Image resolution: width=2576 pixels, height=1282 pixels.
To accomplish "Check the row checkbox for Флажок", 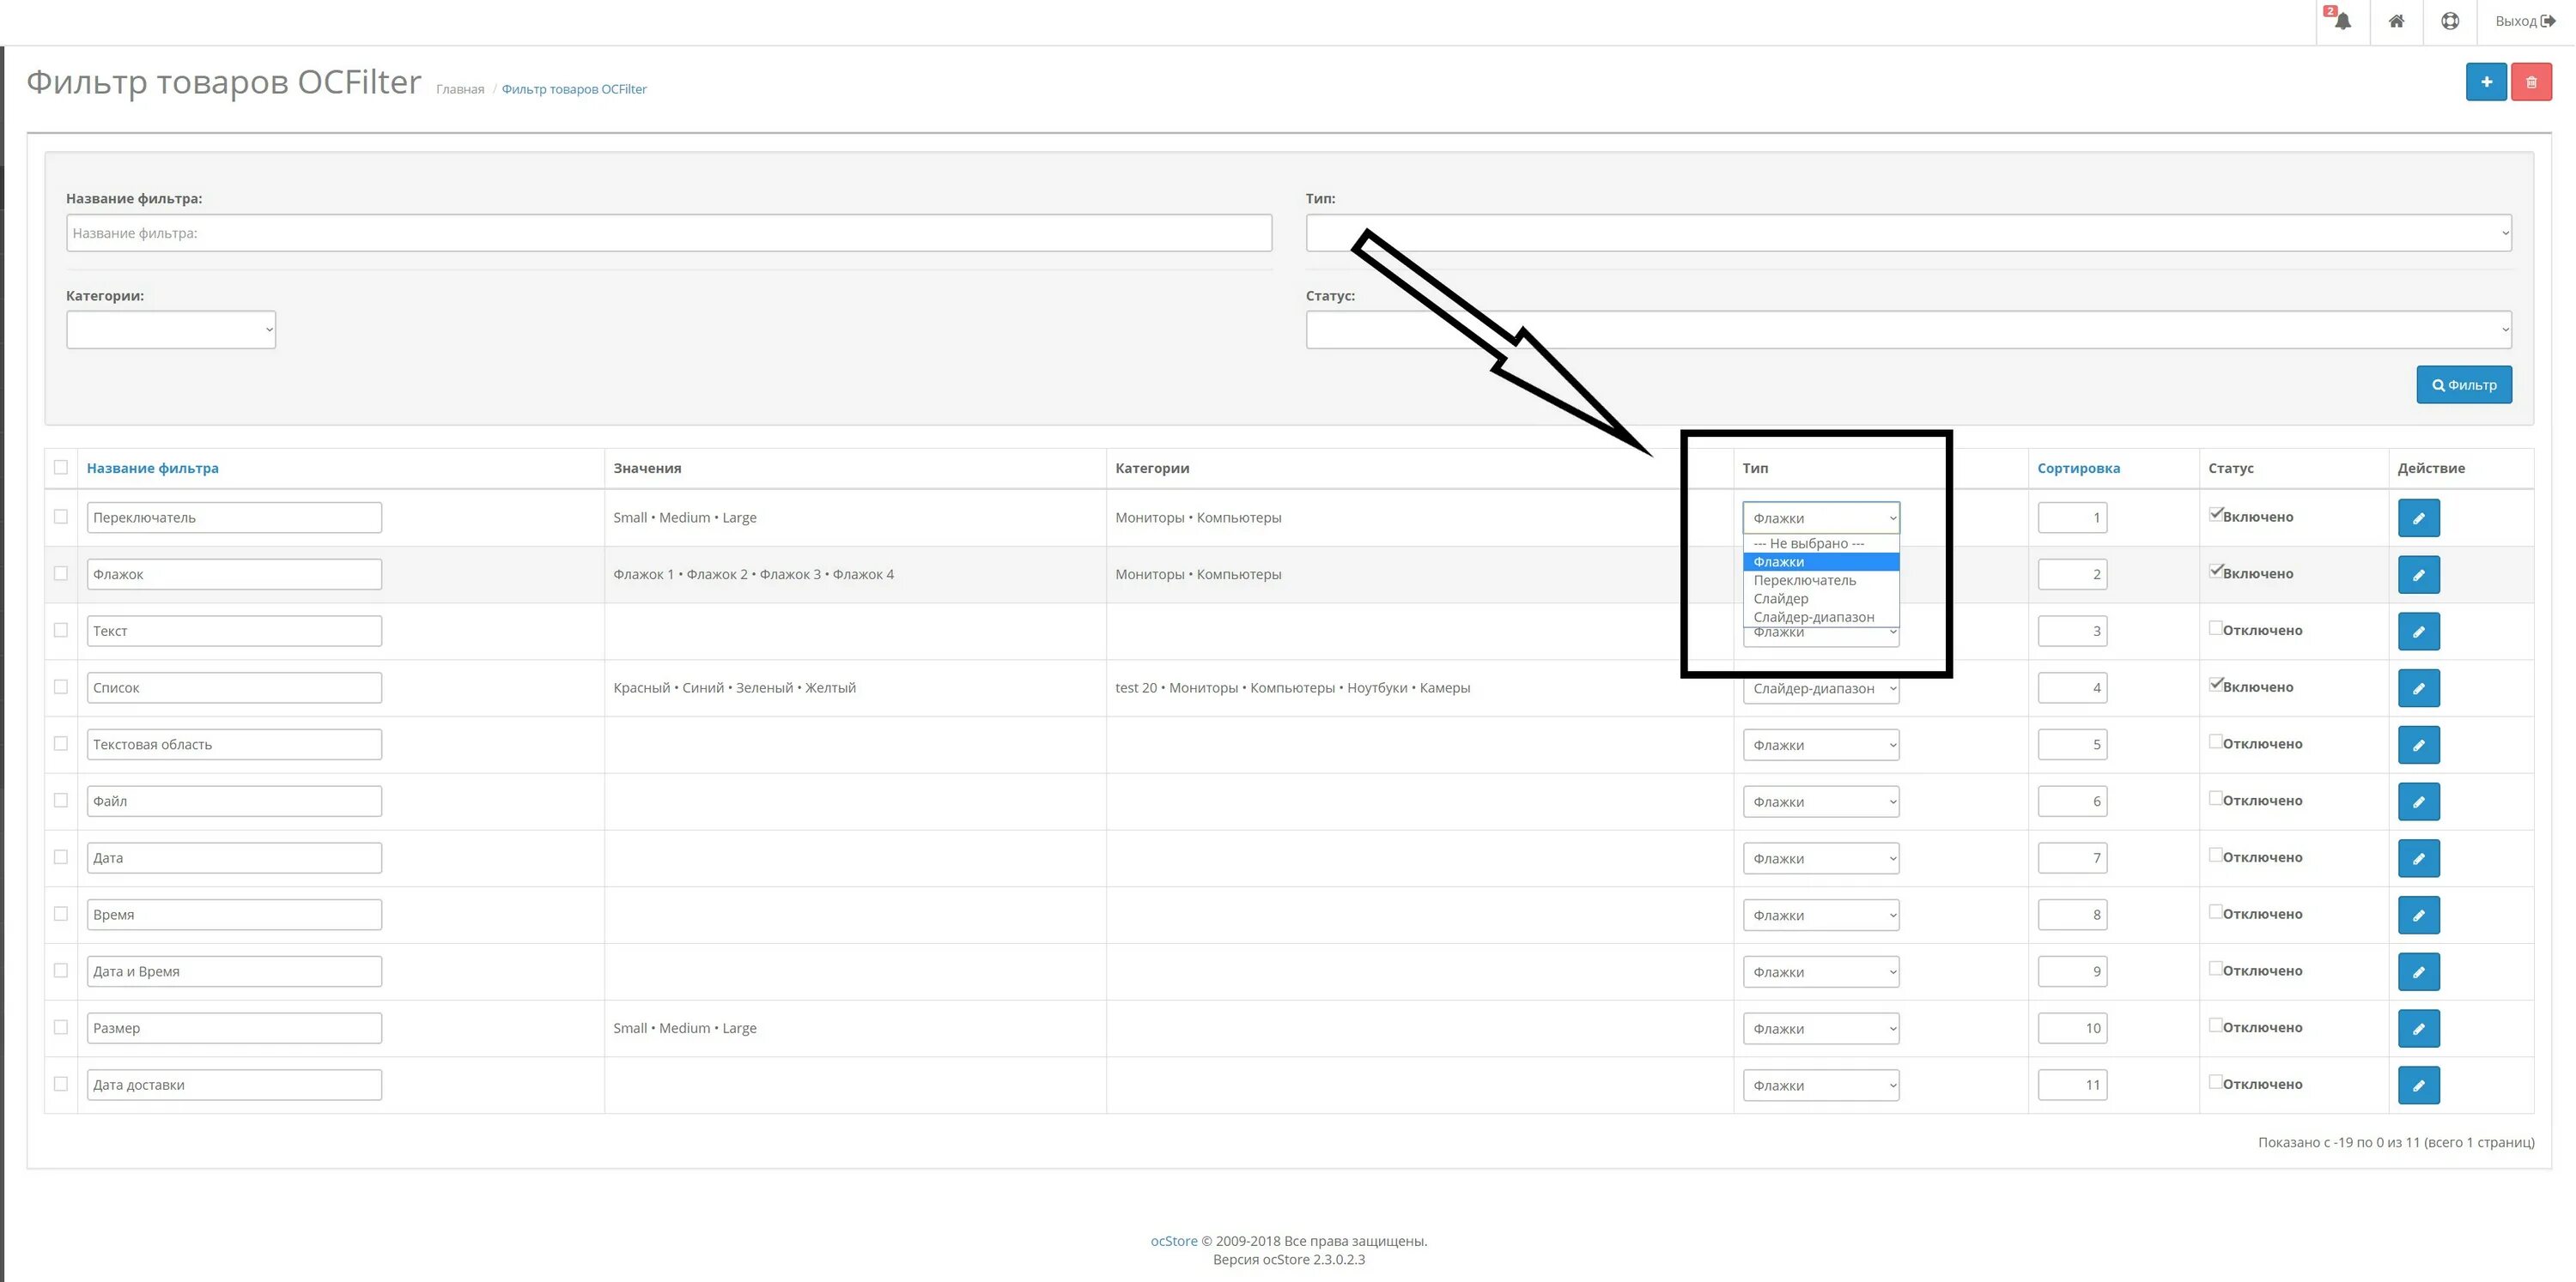I will [61, 573].
